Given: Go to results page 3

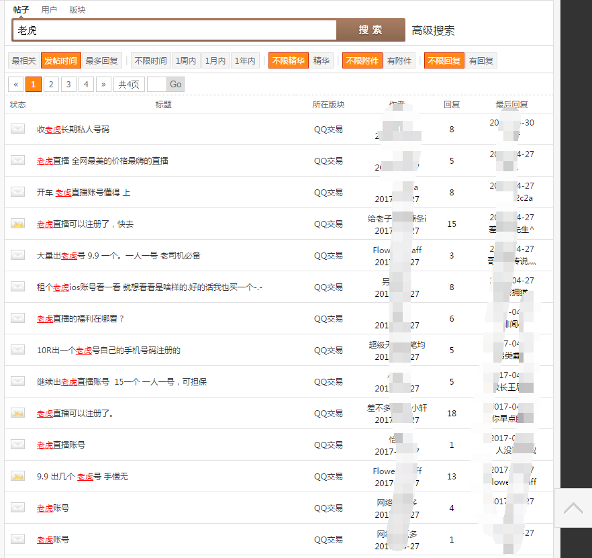Looking at the screenshot, I should click(x=68, y=84).
